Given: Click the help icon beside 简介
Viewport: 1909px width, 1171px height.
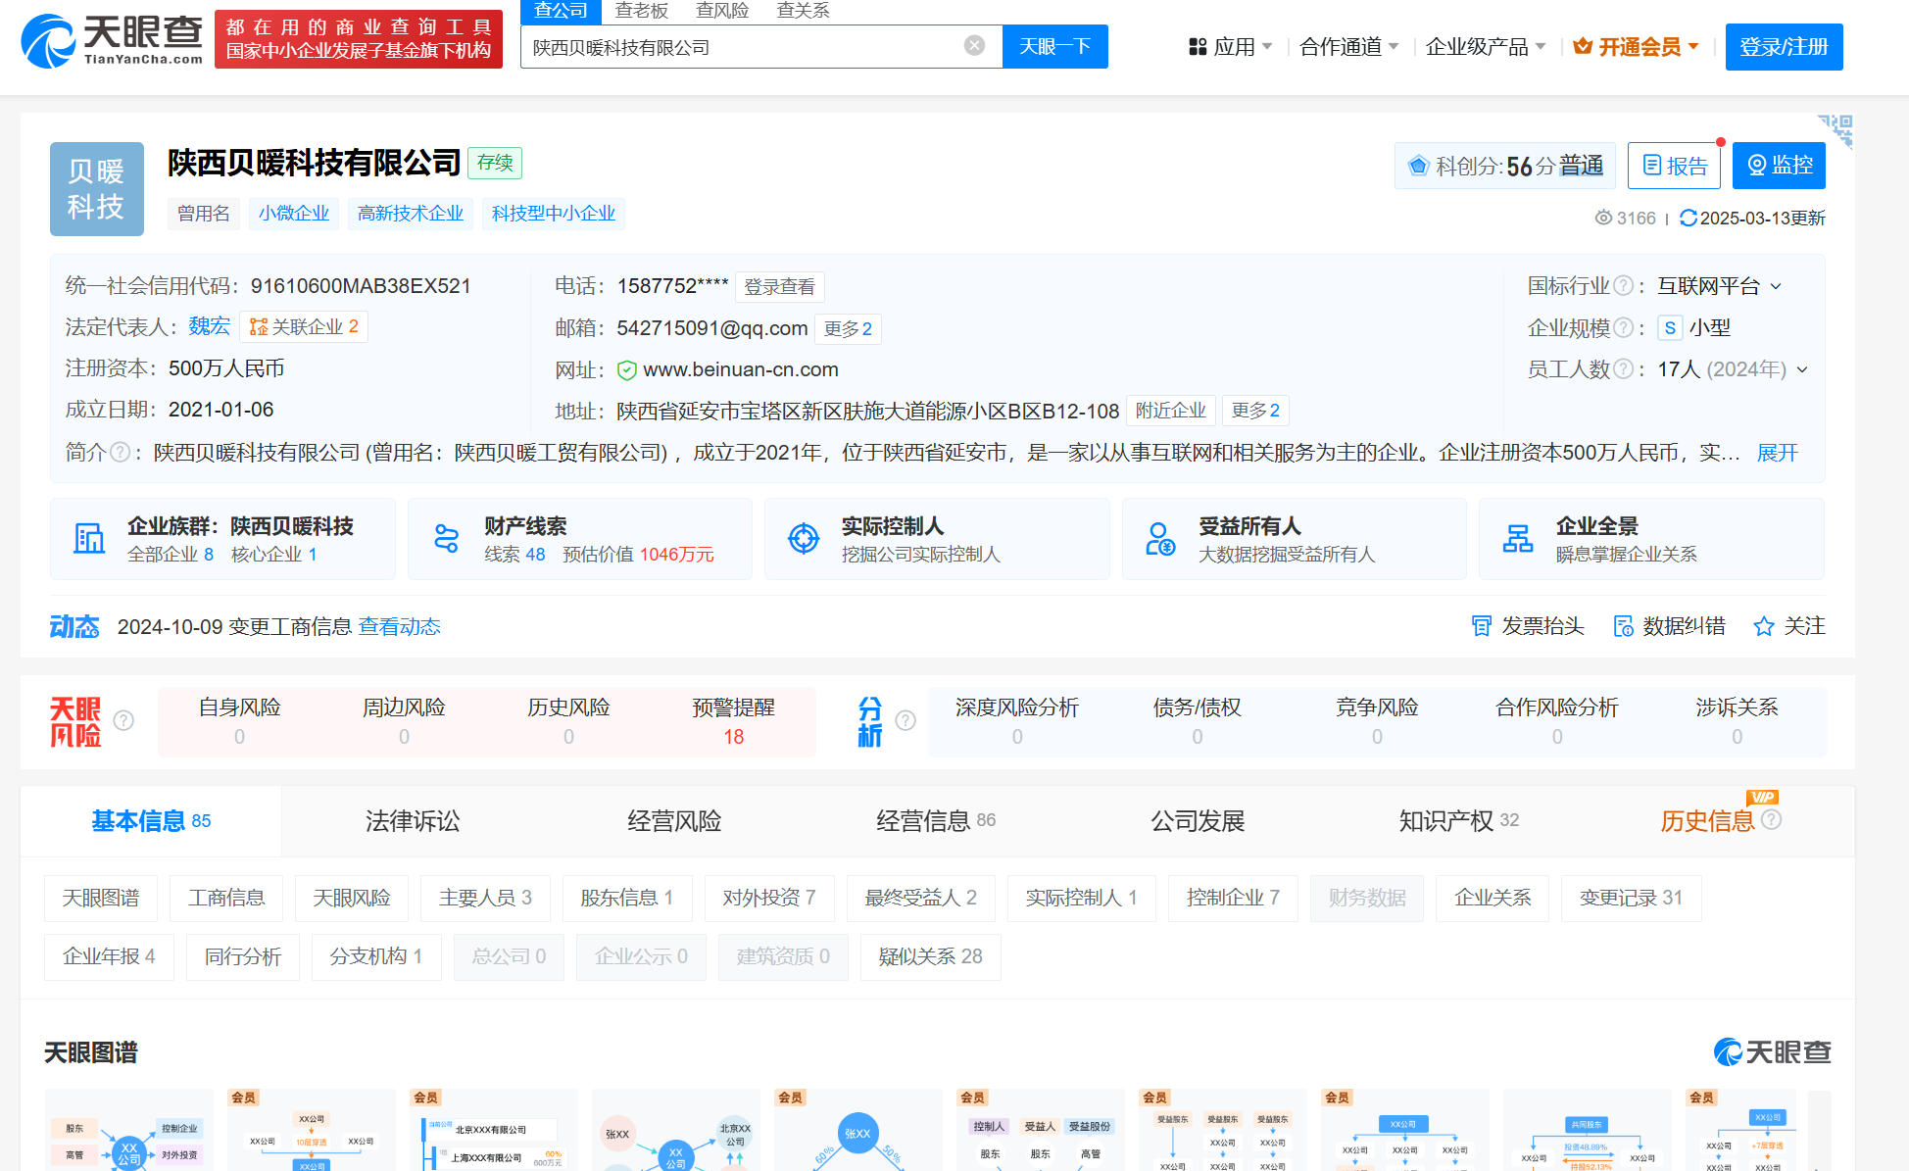Looking at the screenshot, I should click(120, 452).
